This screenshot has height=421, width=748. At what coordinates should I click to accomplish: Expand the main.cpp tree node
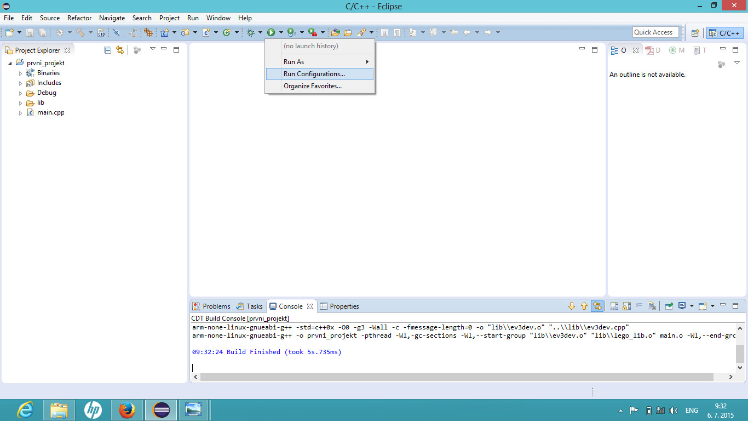click(21, 113)
